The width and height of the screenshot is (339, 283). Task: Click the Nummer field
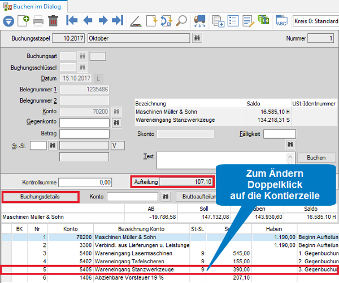(x=320, y=38)
